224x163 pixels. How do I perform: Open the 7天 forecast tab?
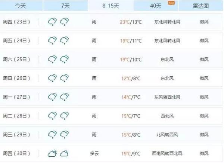[66, 6]
